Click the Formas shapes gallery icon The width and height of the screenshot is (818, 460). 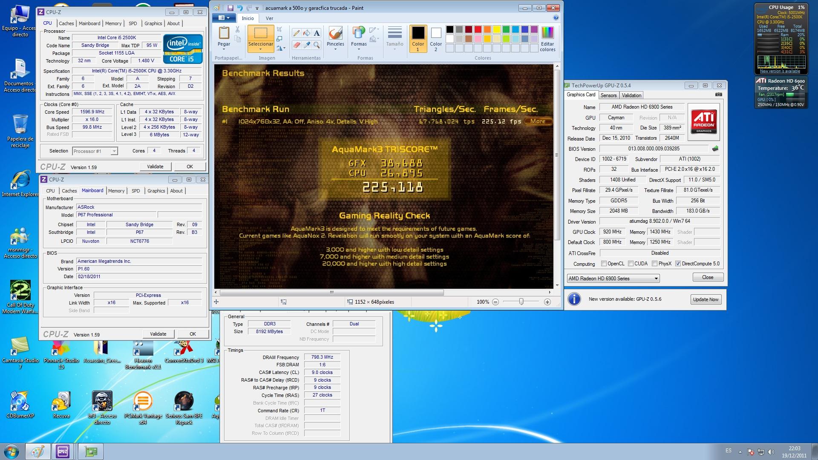[x=359, y=33]
